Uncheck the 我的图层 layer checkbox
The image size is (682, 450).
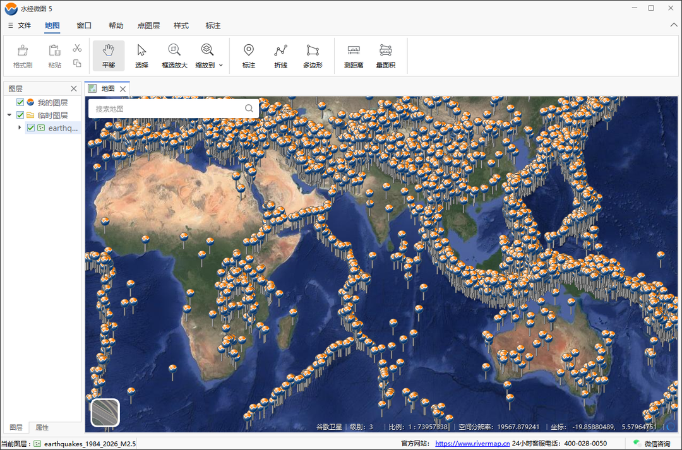(20, 102)
